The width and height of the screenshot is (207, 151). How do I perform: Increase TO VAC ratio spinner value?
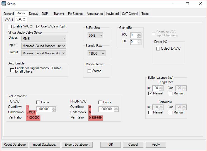tap(54, 108)
